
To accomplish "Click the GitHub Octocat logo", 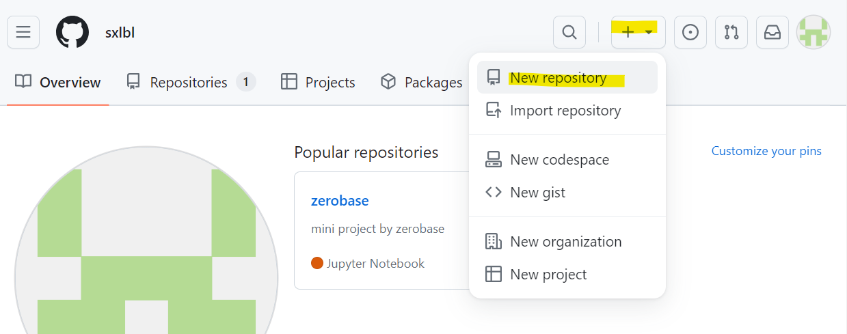I will pos(72,32).
